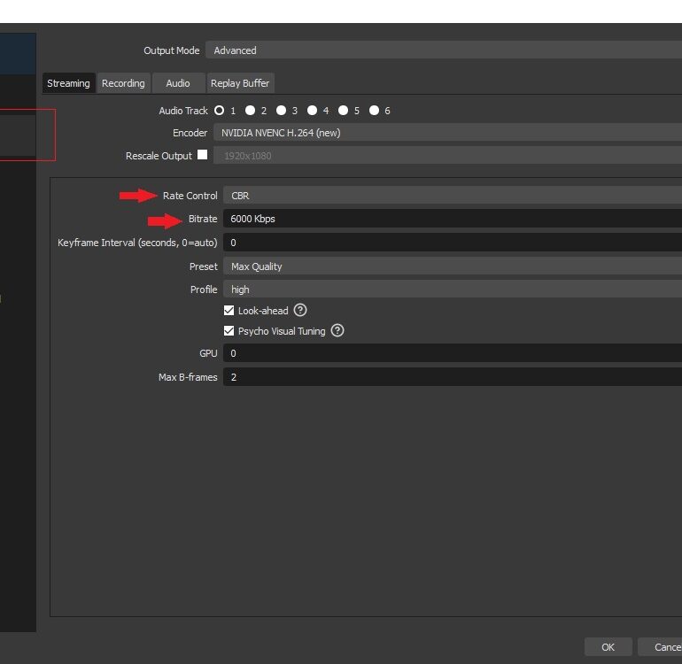The height and width of the screenshot is (664, 682).
Task: Toggle the Psycho Visual Tuning checkbox
Action: tap(229, 331)
